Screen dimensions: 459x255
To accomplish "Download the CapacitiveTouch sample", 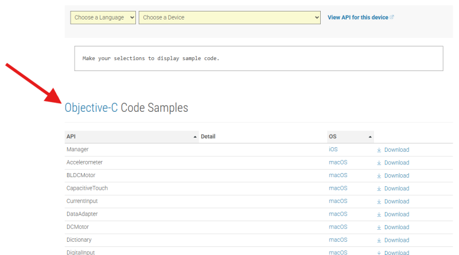I will [396, 189].
